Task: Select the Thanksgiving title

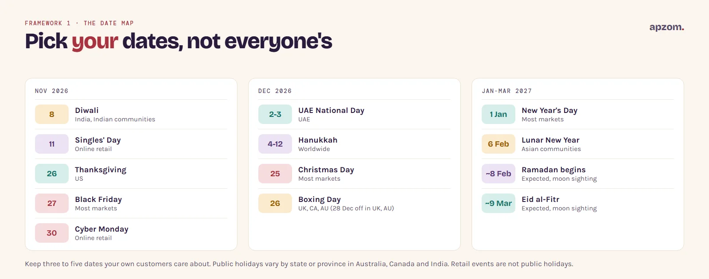Action: tap(101, 170)
